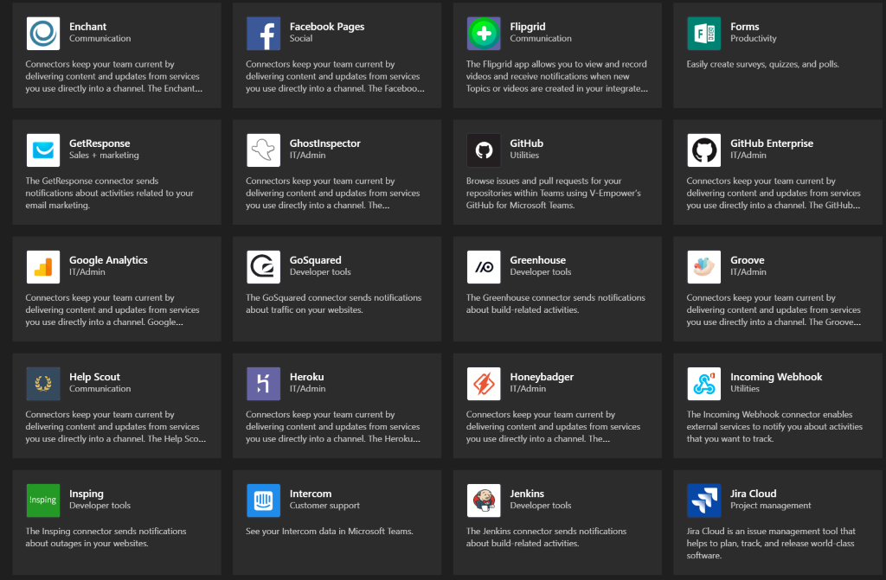Click the GoSquared logo icon
Screen dimensions: 886x580
click(x=263, y=267)
